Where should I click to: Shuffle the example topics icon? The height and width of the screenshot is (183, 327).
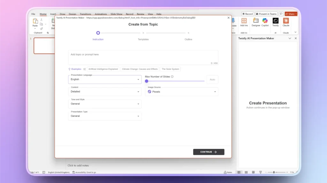(x=84, y=69)
